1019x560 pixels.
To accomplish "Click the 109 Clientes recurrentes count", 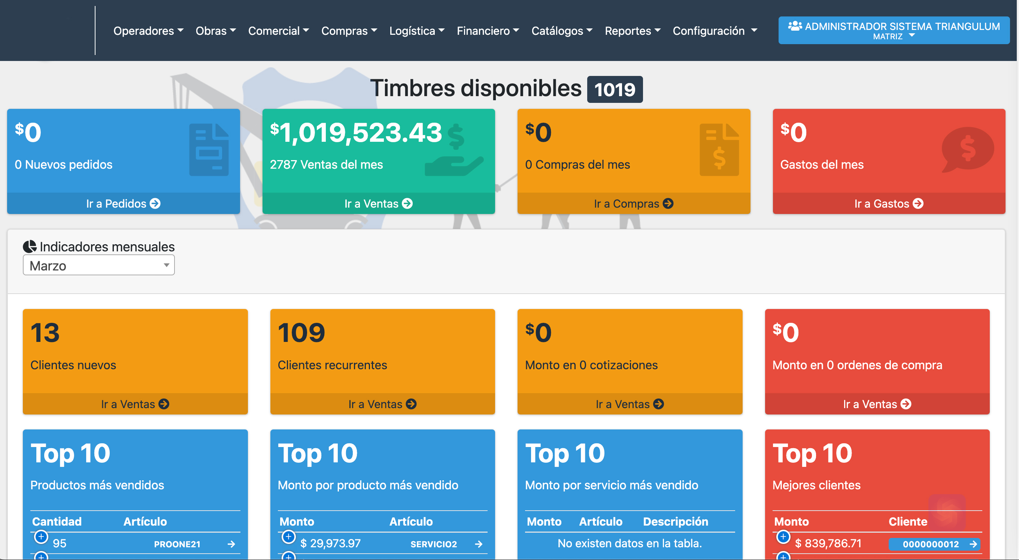I will [301, 333].
